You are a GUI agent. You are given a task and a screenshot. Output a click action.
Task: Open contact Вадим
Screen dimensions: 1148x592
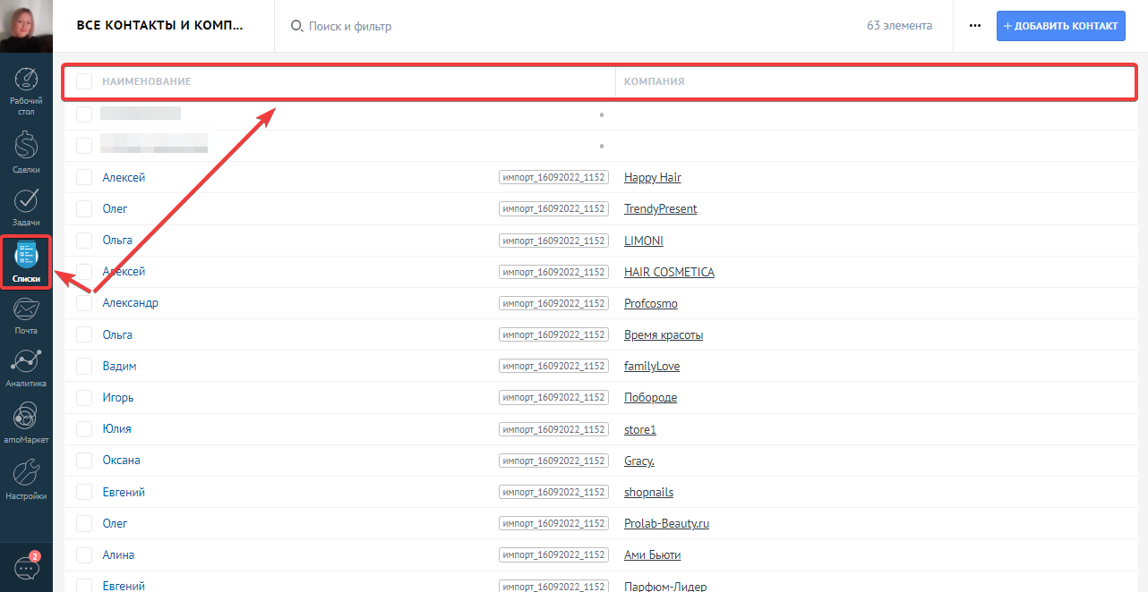click(120, 366)
